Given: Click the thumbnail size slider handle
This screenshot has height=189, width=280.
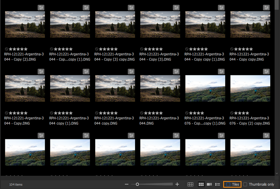Looking at the screenshot, I should (137, 184).
